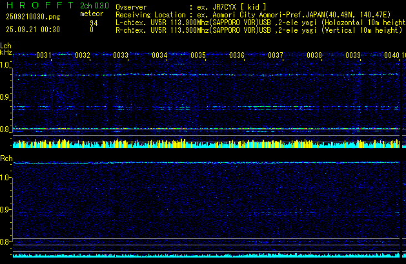Select the 0037 time marker
406x264 pixels.
coord(276,55)
